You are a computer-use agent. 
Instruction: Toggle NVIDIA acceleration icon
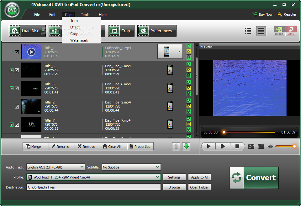coord(279,31)
